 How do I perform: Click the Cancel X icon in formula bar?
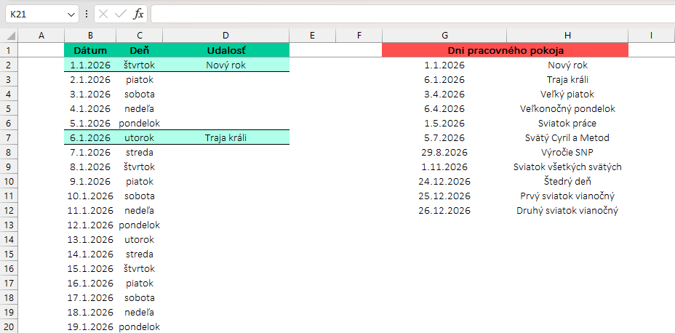pos(104,15)
